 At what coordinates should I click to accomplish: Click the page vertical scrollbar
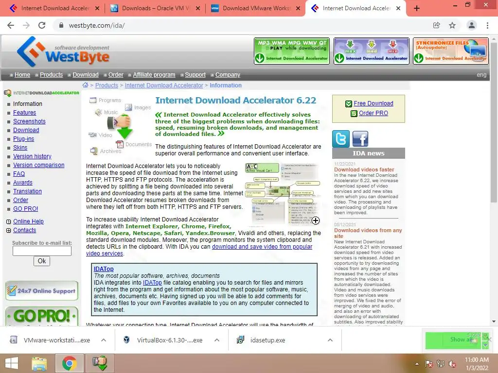494,122
